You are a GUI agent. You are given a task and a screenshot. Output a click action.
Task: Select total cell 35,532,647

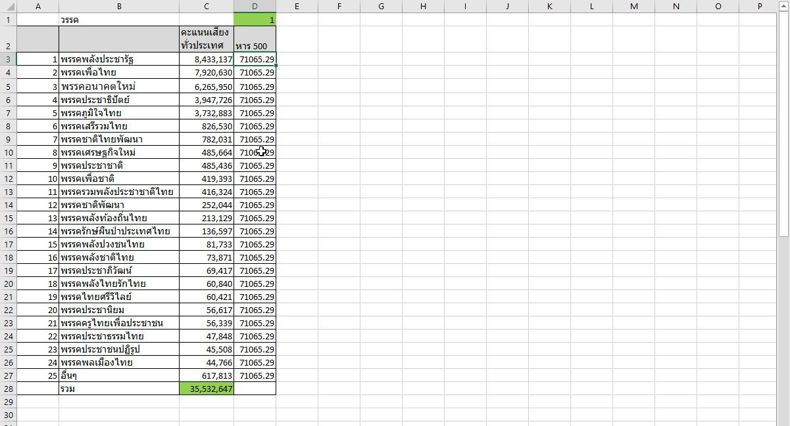tap(207, 389)
